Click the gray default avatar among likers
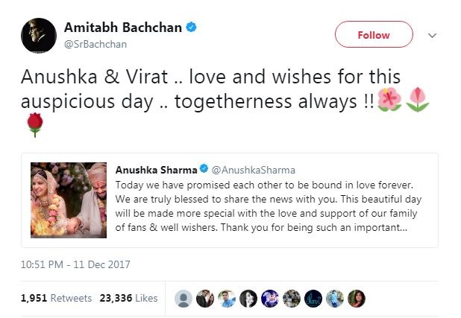Viewport: 461px width, 318px height. pyautogui.click(x=184, y=298)
